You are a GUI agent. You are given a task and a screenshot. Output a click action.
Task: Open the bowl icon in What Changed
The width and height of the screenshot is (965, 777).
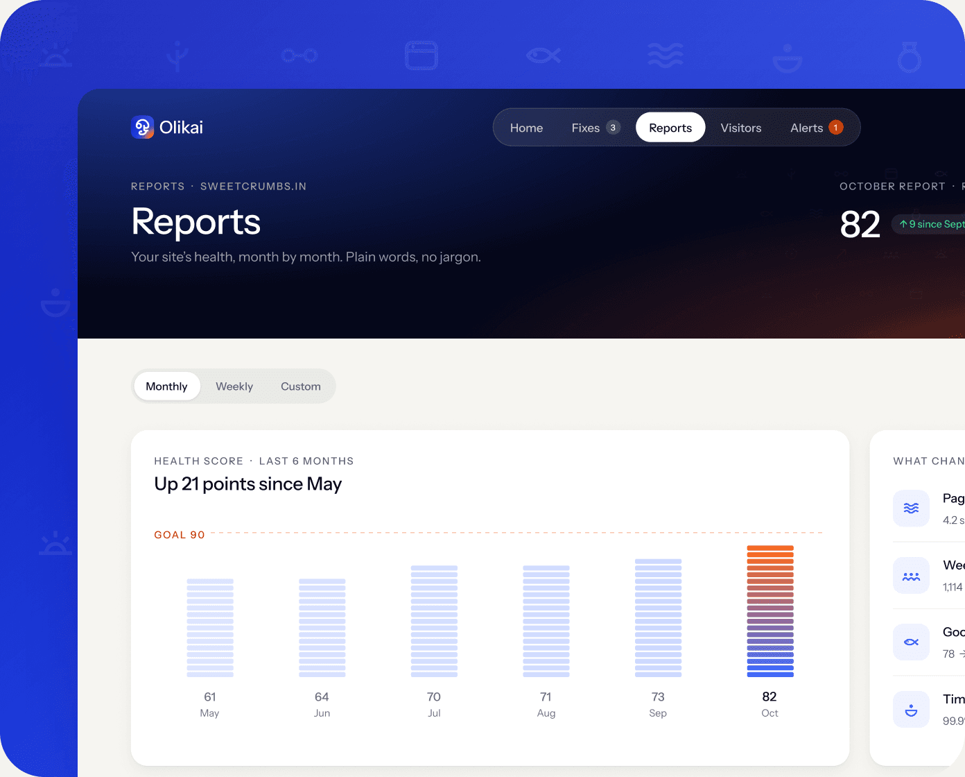point(911,710)
